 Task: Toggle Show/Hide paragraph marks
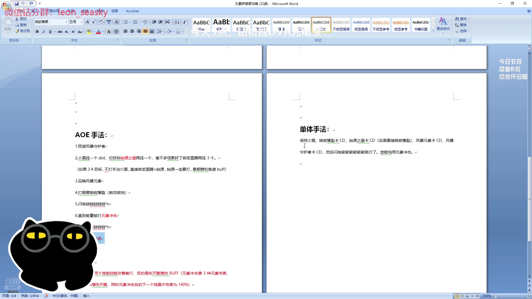point(184,22)
